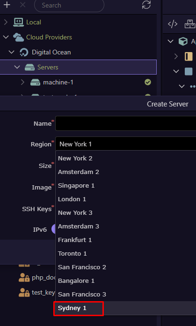Click the SSH Keys field label
This screenshot has width=196, height=326.
[36, 209]
